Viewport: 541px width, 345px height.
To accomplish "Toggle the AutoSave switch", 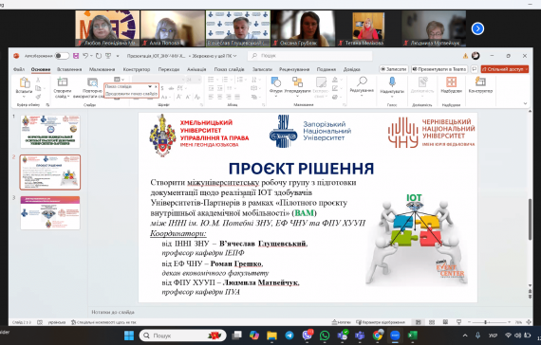I will click(62, 56).
